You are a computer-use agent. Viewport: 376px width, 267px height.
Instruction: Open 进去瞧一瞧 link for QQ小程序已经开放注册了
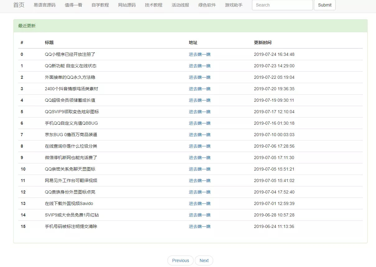click(x=200, y=54)
